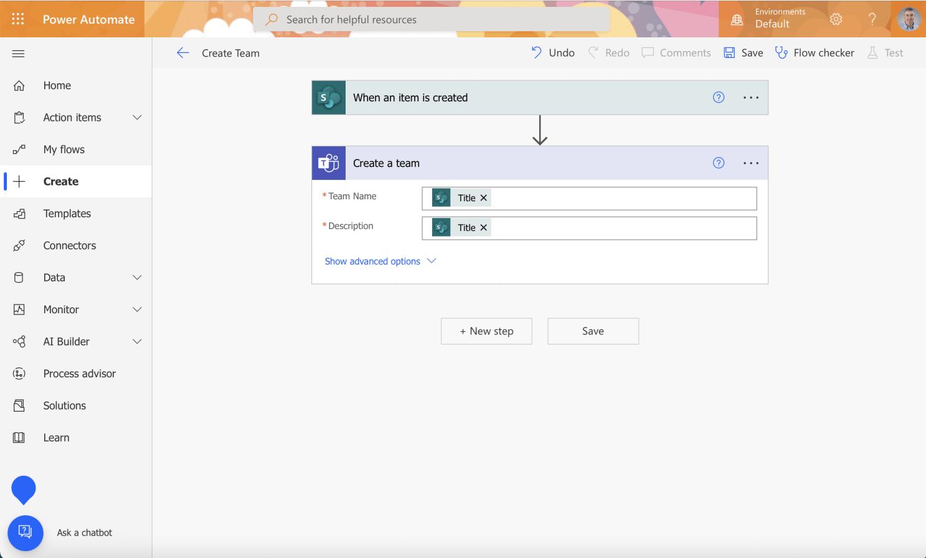926x558 pixels.
Task: Open the Templates page
Action: (x=67, y=214)
